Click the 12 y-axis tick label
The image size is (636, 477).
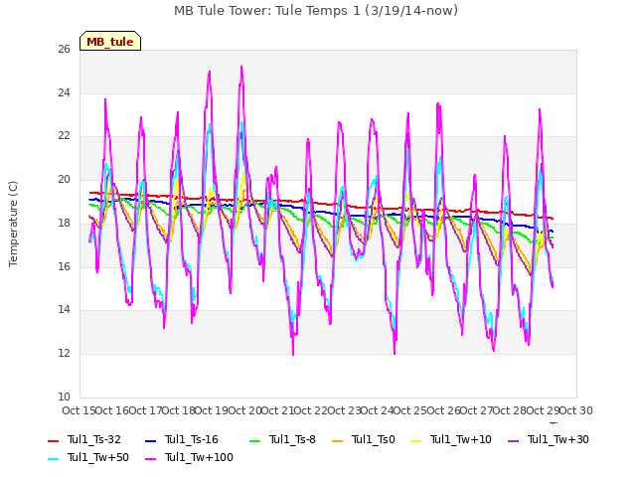[x=64, y=354]
